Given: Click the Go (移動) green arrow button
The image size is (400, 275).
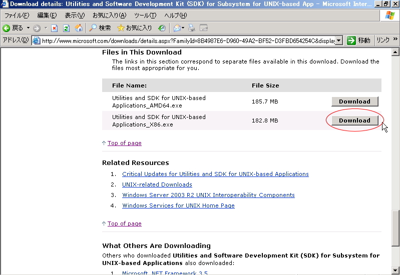Looking at the screenshot, I should 358,40.
